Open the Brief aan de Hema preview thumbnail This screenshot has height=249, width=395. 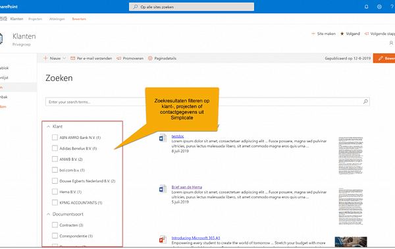pos(351,206)
